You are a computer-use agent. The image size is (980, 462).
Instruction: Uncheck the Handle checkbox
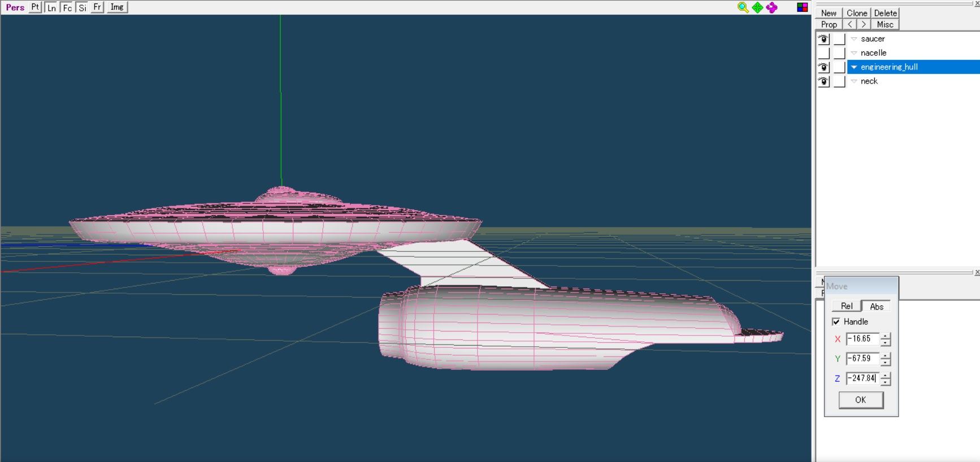pyautogui.click(x=836, y=321)
